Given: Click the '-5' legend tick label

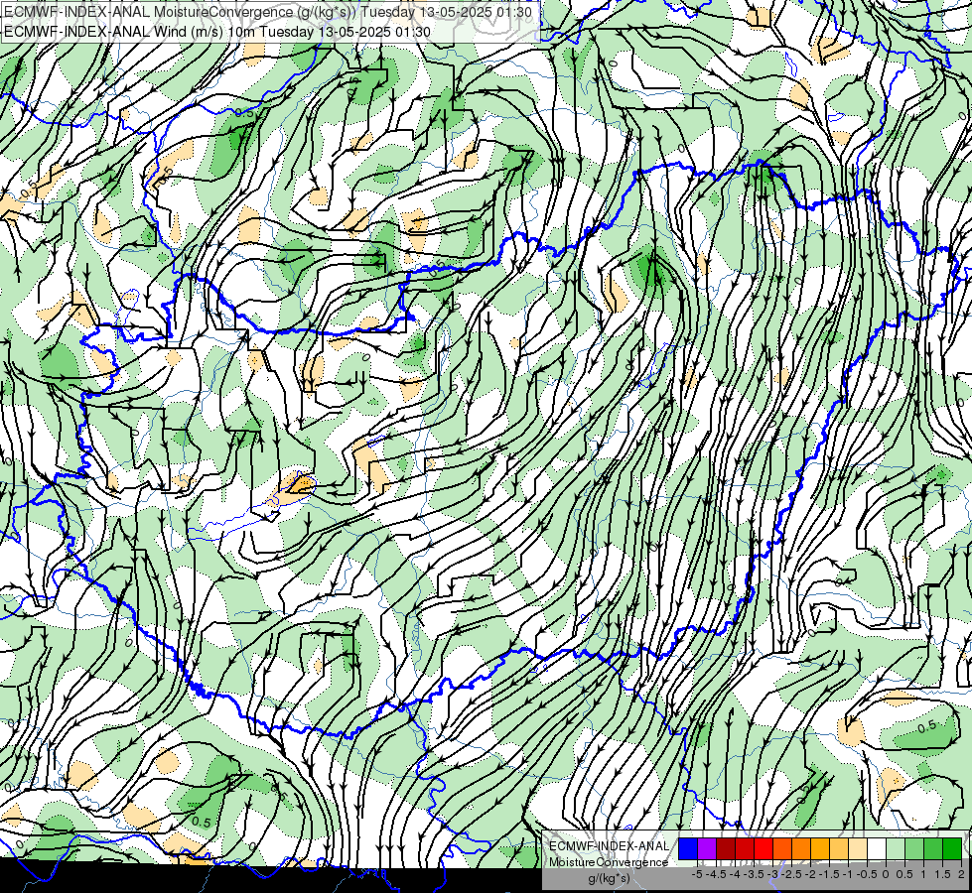Looking at the screenshot, I should (697, 874).
